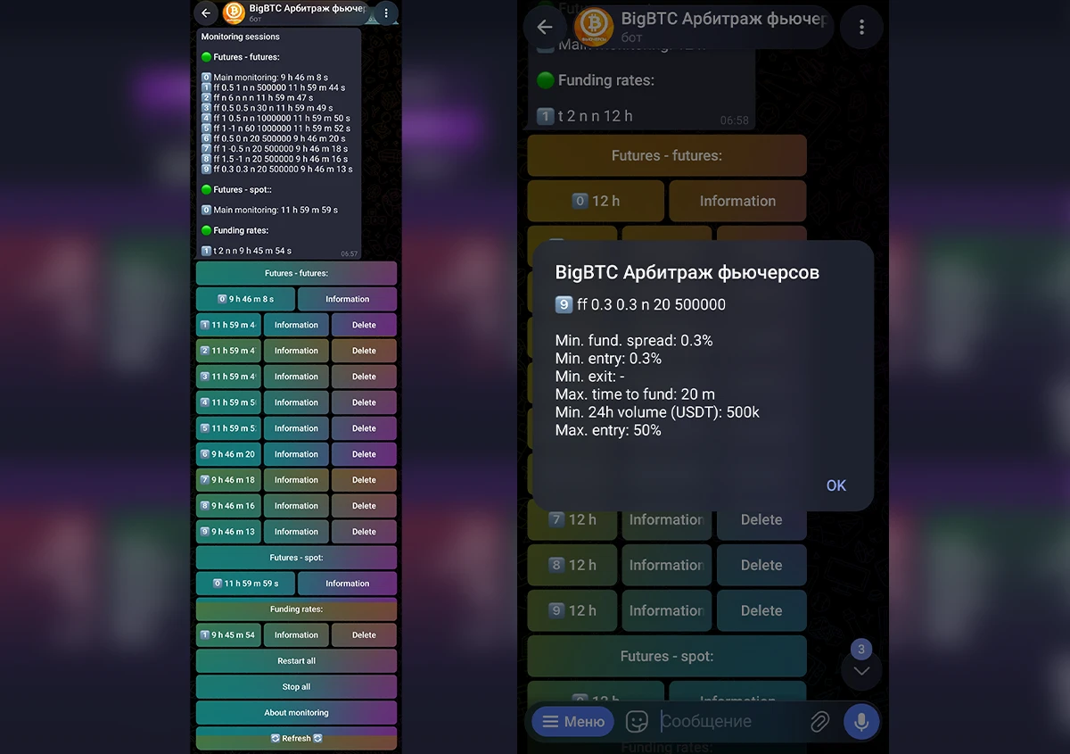Click the Сообщение message input field
The image size is (1070, 754).
[731, 721]
